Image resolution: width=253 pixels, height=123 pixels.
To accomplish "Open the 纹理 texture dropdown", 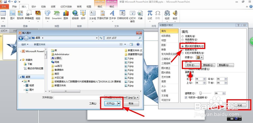I will click(x=200, y=57).
